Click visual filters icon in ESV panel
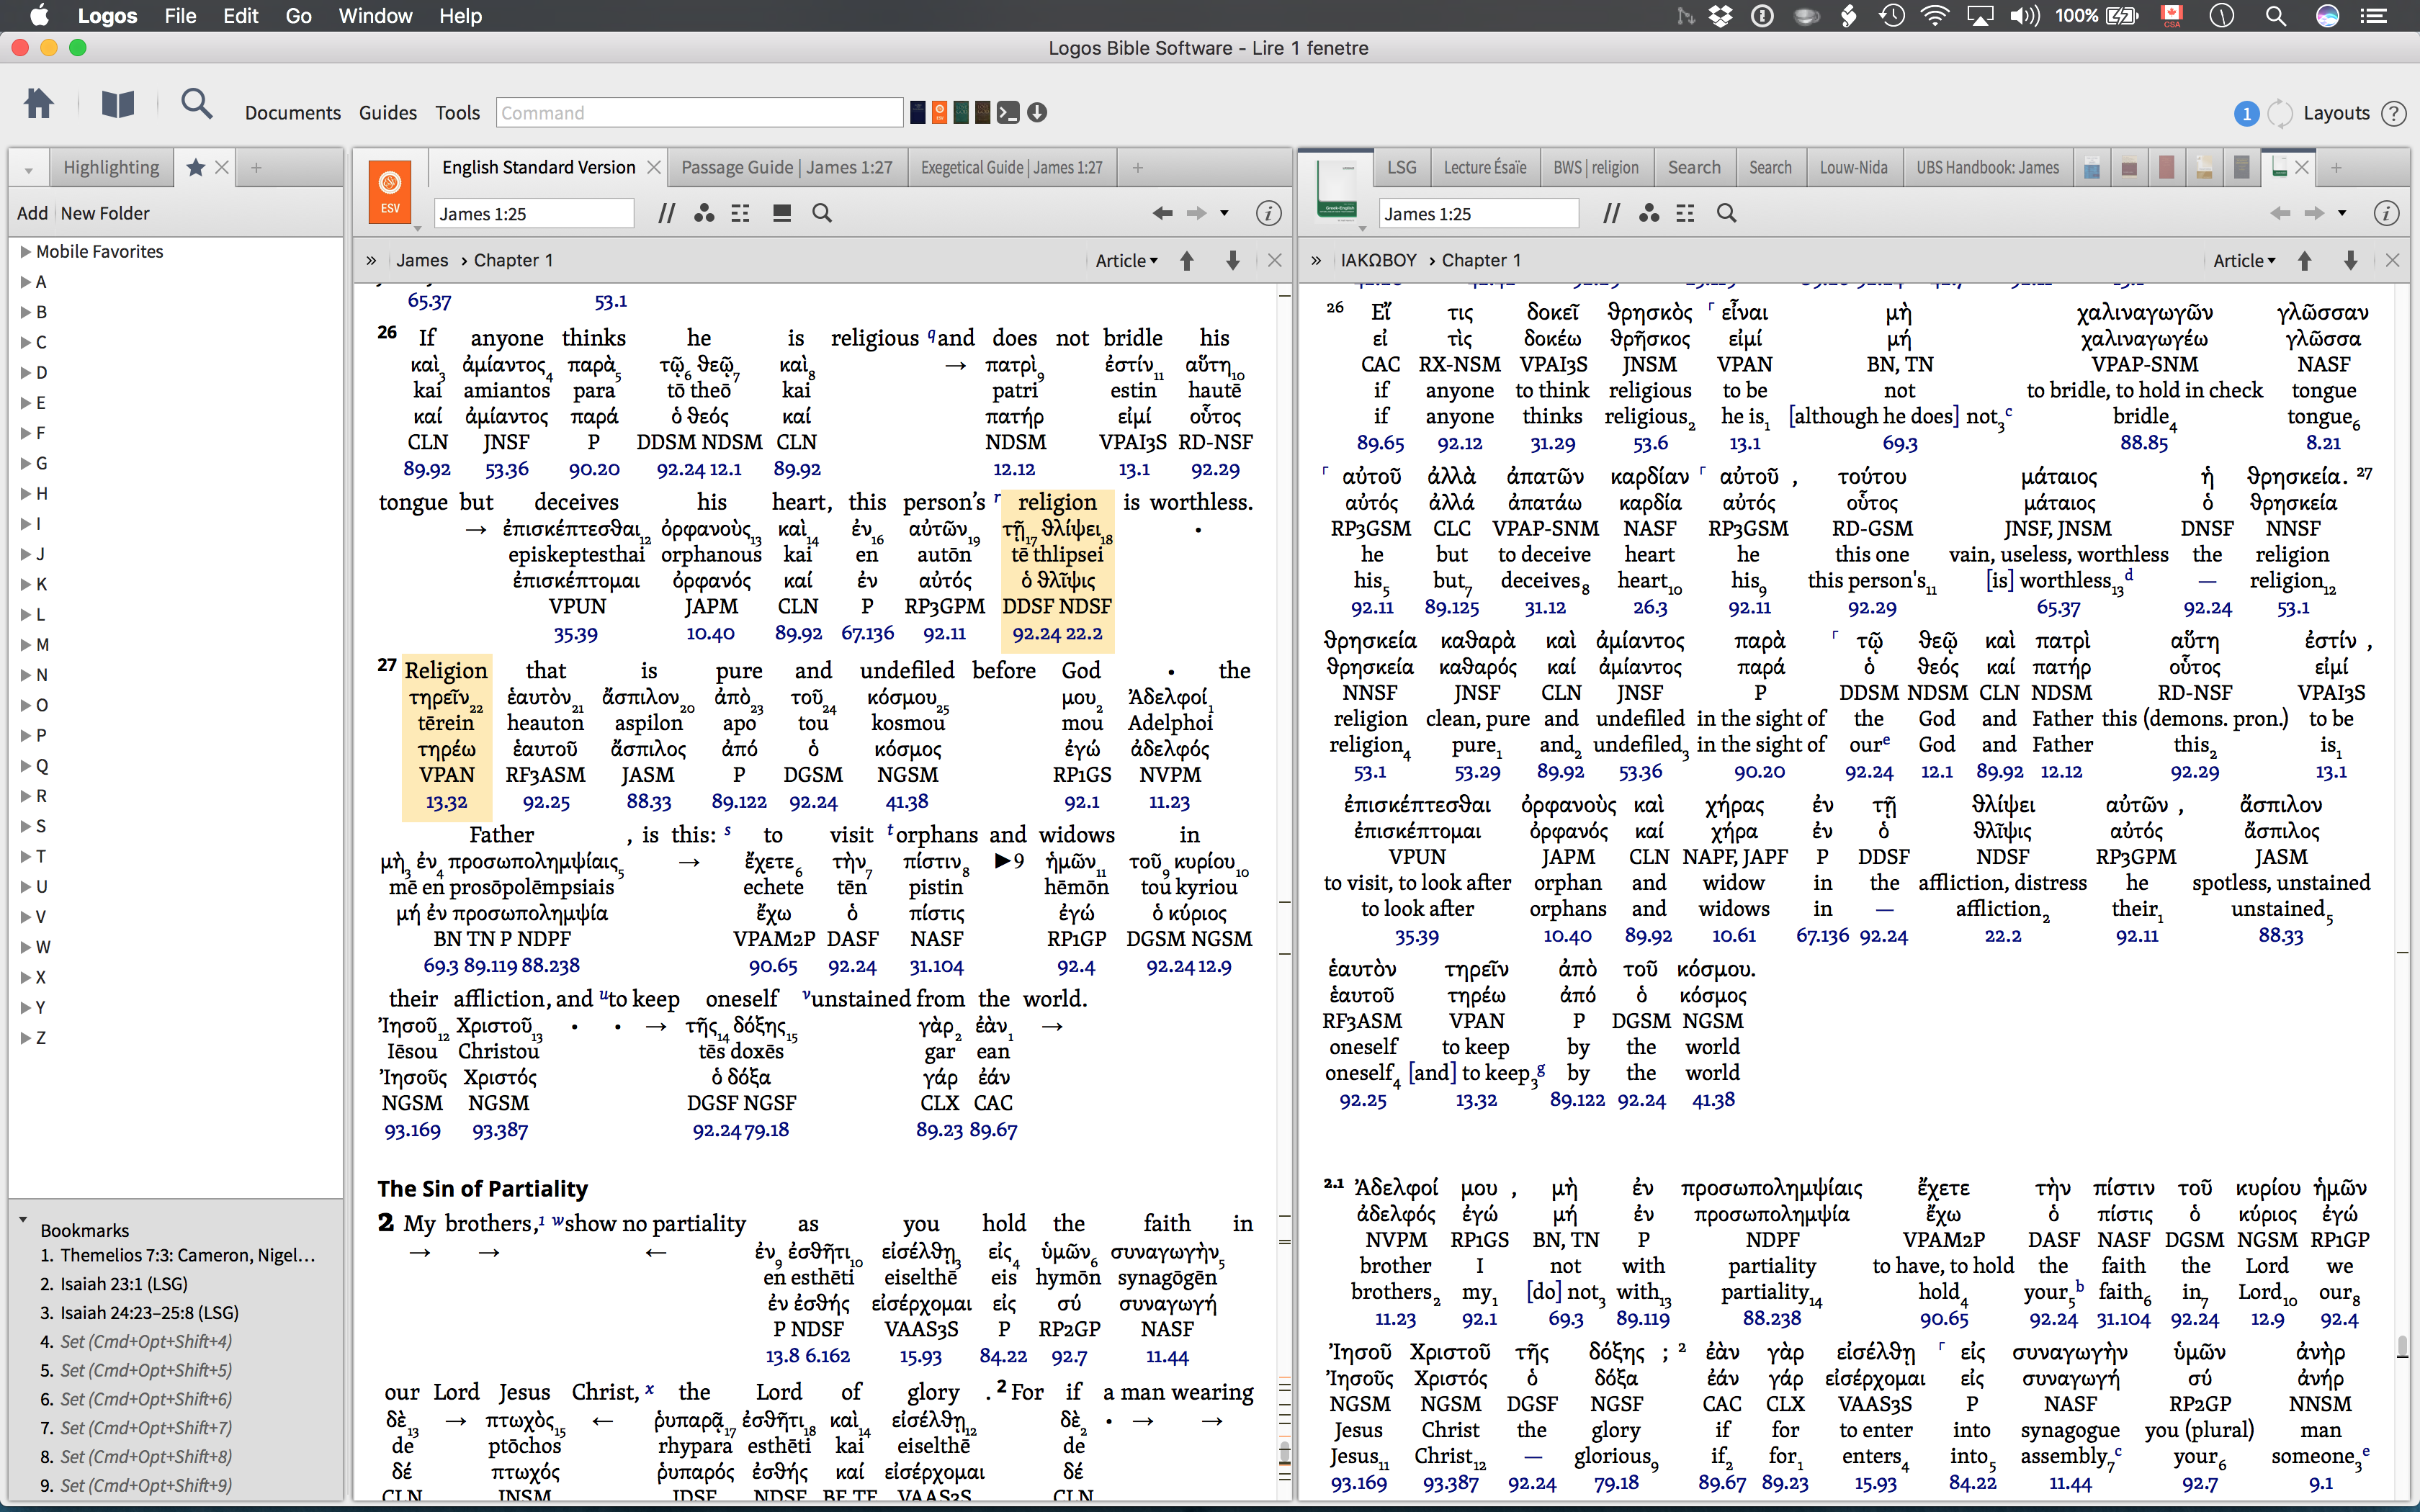The width and height of the screenshot is (2420, 1512). pyautogui.click(x=704, y=213)
